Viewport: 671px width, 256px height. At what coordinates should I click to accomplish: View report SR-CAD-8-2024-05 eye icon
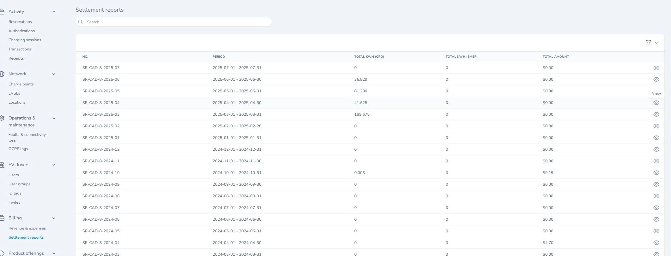[656, 231]
